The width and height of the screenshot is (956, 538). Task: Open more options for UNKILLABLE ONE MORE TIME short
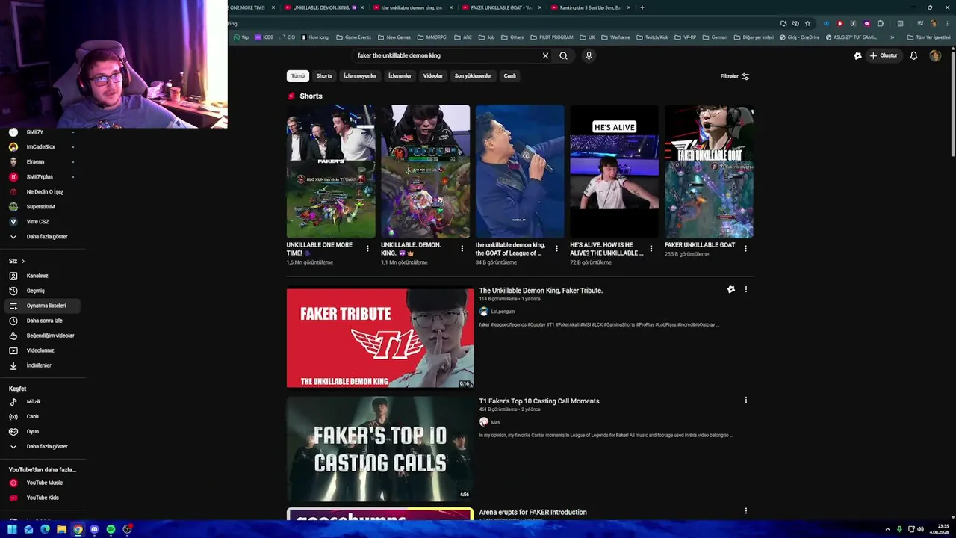(367, 248)
